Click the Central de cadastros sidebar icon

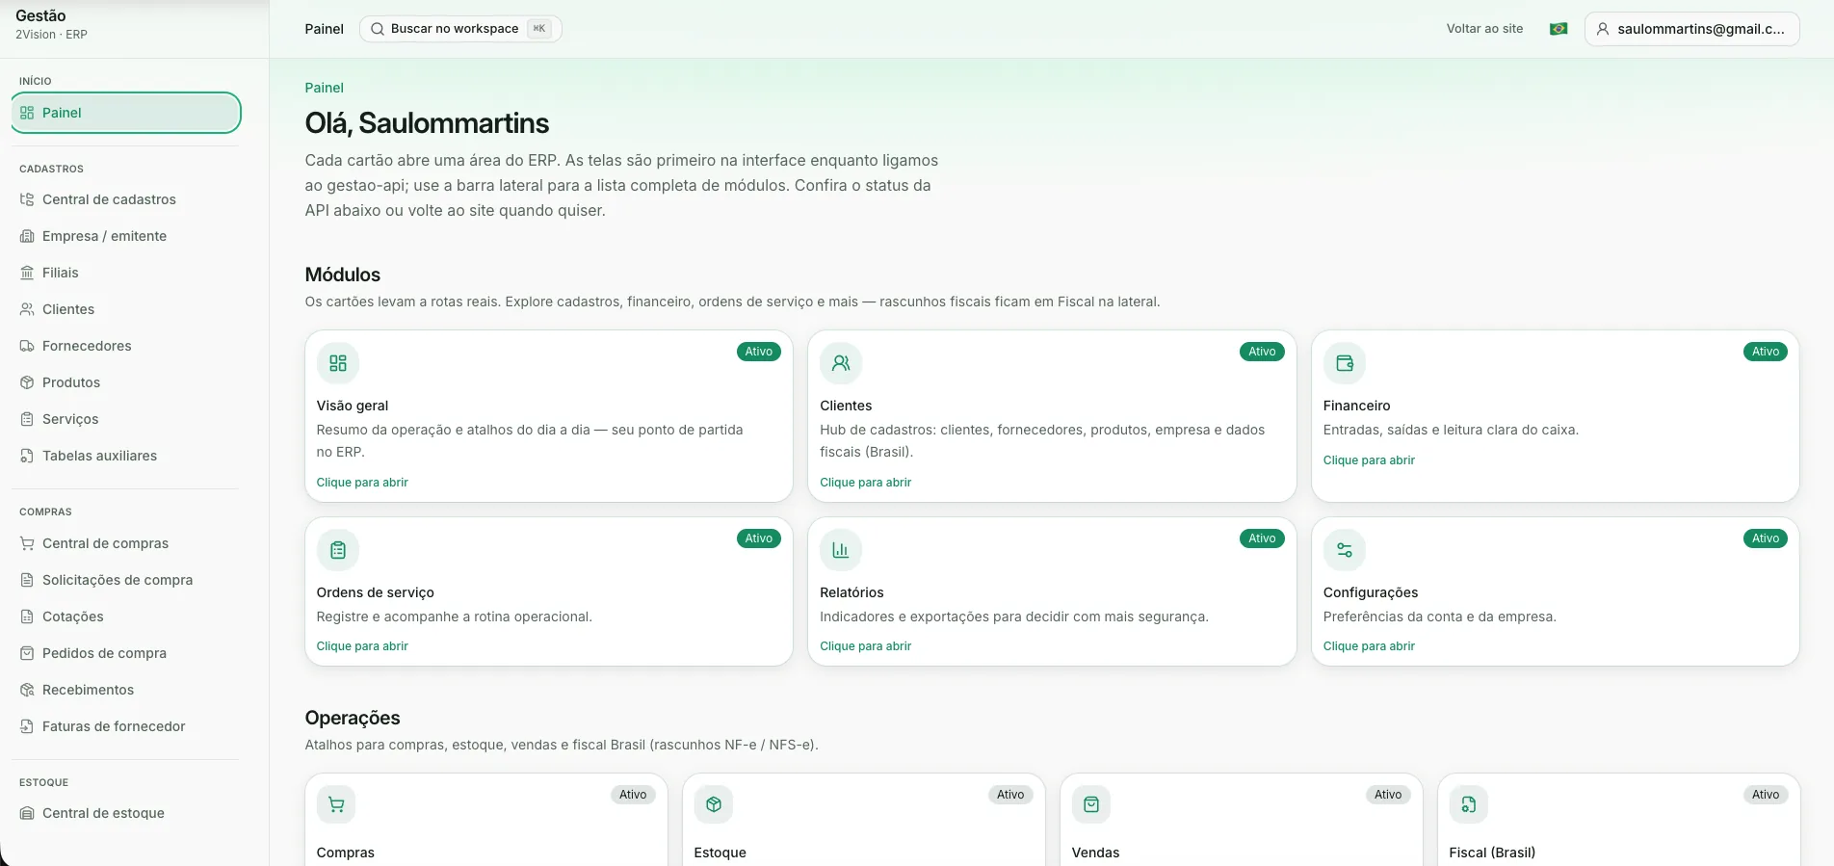tap(27, 199)
